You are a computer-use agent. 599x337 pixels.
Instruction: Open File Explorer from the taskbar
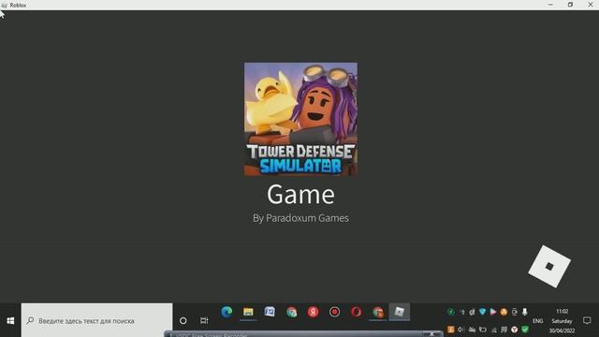click(x=248, y=312)
